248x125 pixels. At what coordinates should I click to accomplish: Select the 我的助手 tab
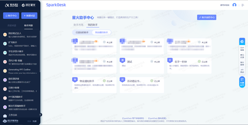pos(93,25)
